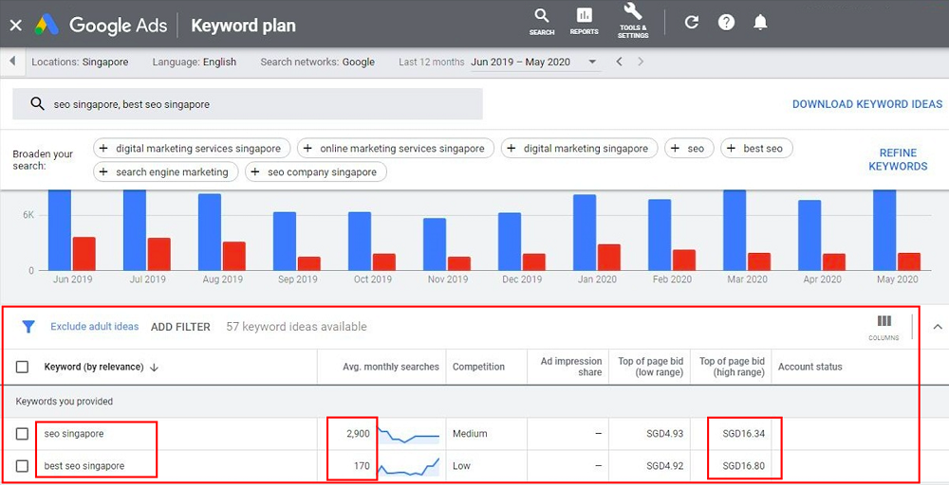949x485 pixels.
Task: Click the 2,900 monthly searches value
Action: click(x=358, y=434)
